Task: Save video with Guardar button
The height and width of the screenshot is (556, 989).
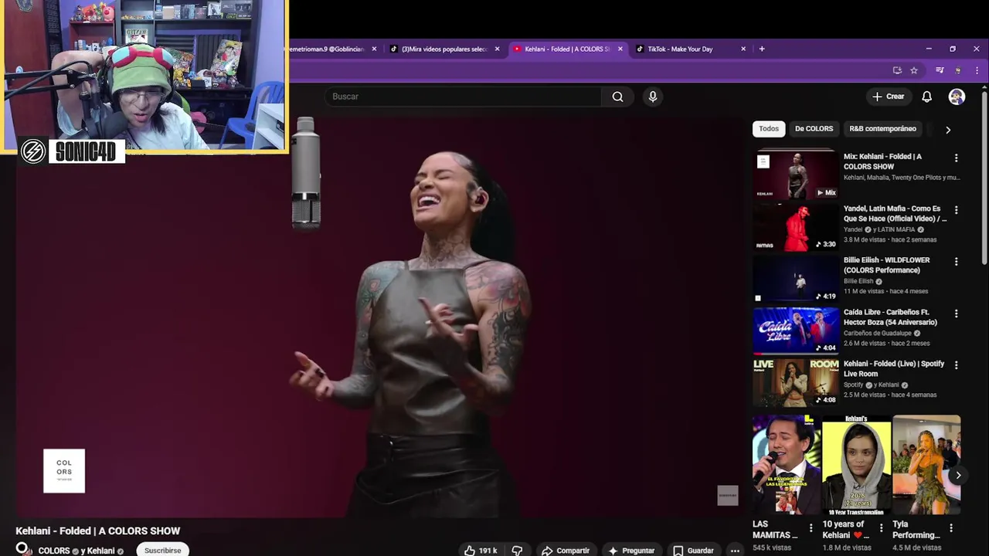Action: coord(693,551)
